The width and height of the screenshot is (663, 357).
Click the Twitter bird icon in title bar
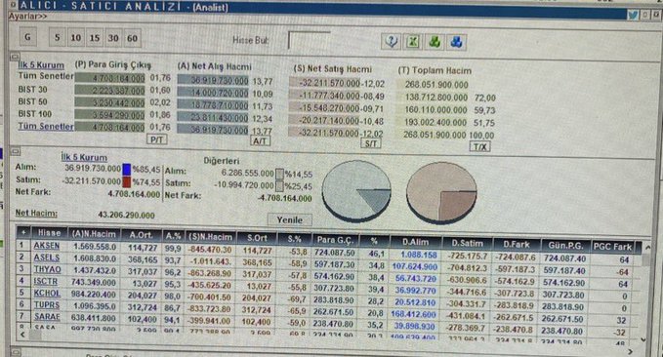[633, 16]
